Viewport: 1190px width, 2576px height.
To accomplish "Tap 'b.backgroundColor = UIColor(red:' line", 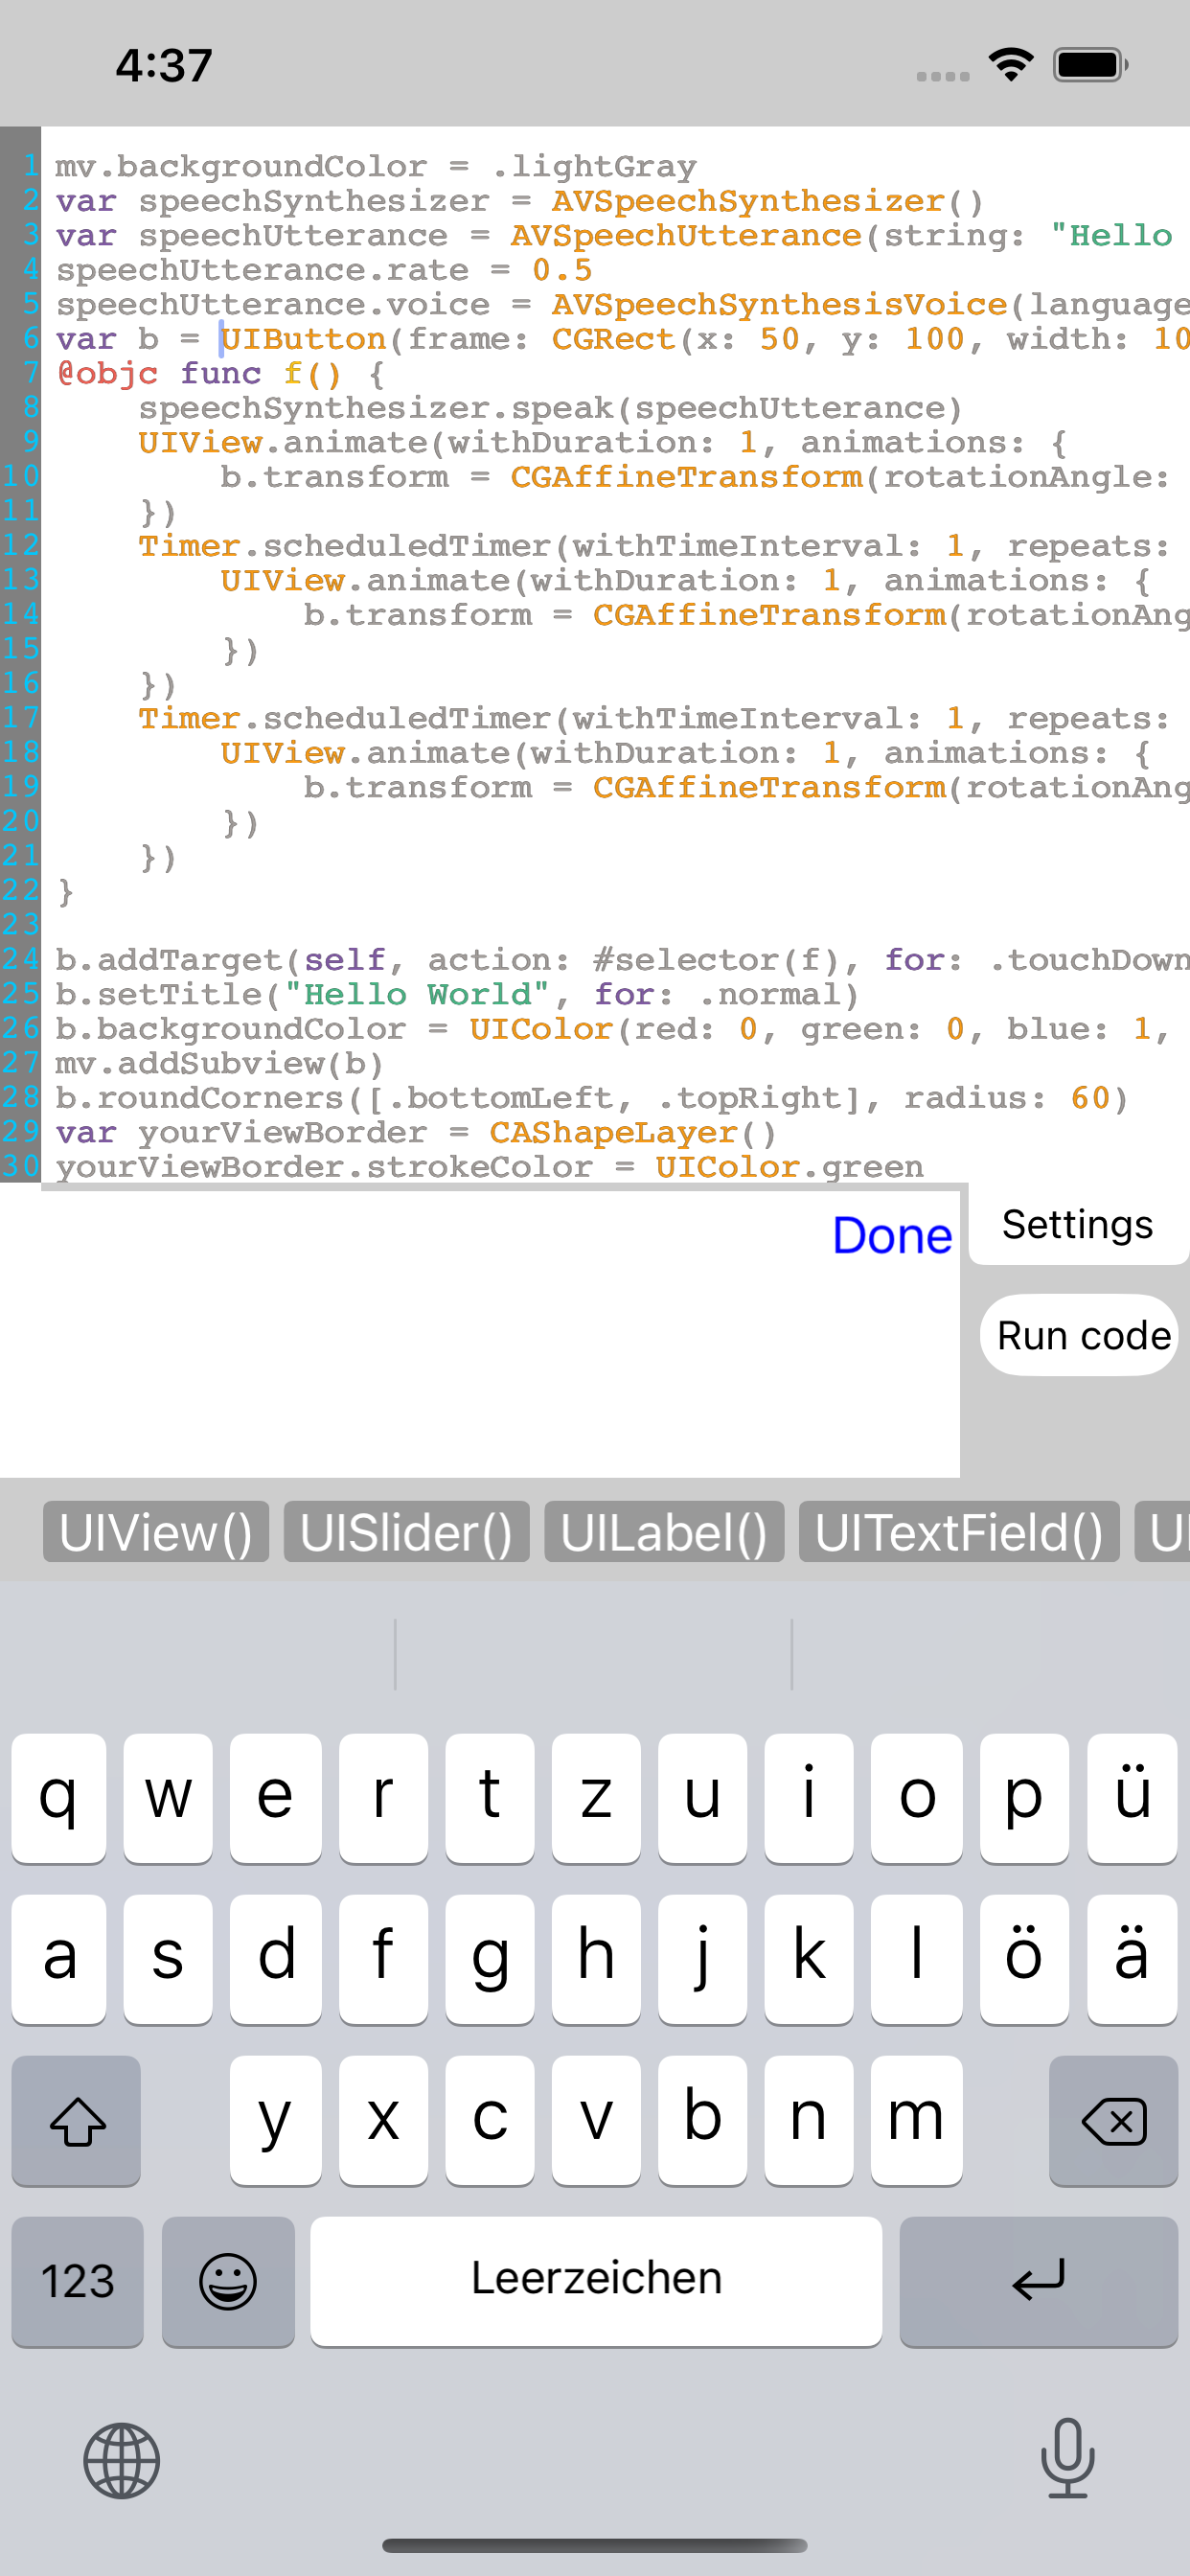I will 612,1029.
